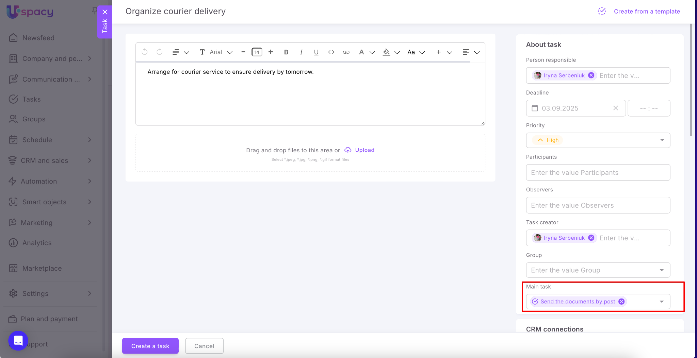697x358 pixels.
Task: Toggle bold formatting in editor toolbar
Action: (x=286, y=52)
